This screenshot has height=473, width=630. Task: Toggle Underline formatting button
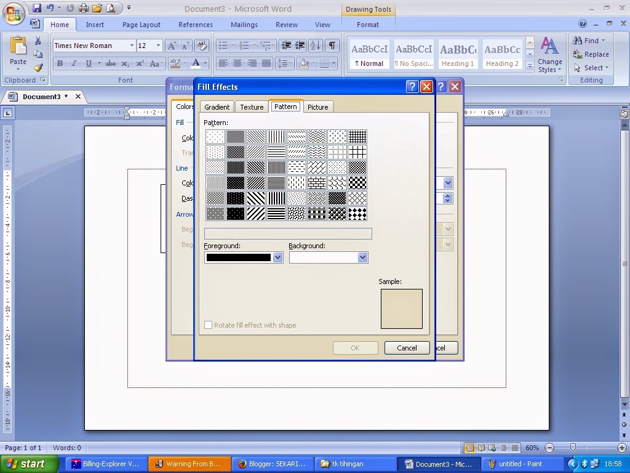coord(89,63)
